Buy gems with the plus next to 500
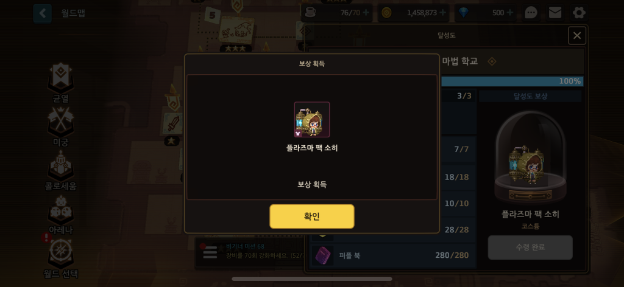 510,13
